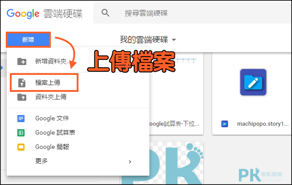
Task: Click the new folder plus icon
Action: [x=22, y=62]
